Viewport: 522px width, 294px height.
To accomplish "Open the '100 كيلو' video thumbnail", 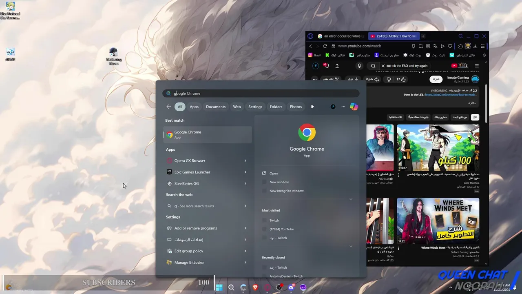I will pyautogui.click(x=438, y=148).
